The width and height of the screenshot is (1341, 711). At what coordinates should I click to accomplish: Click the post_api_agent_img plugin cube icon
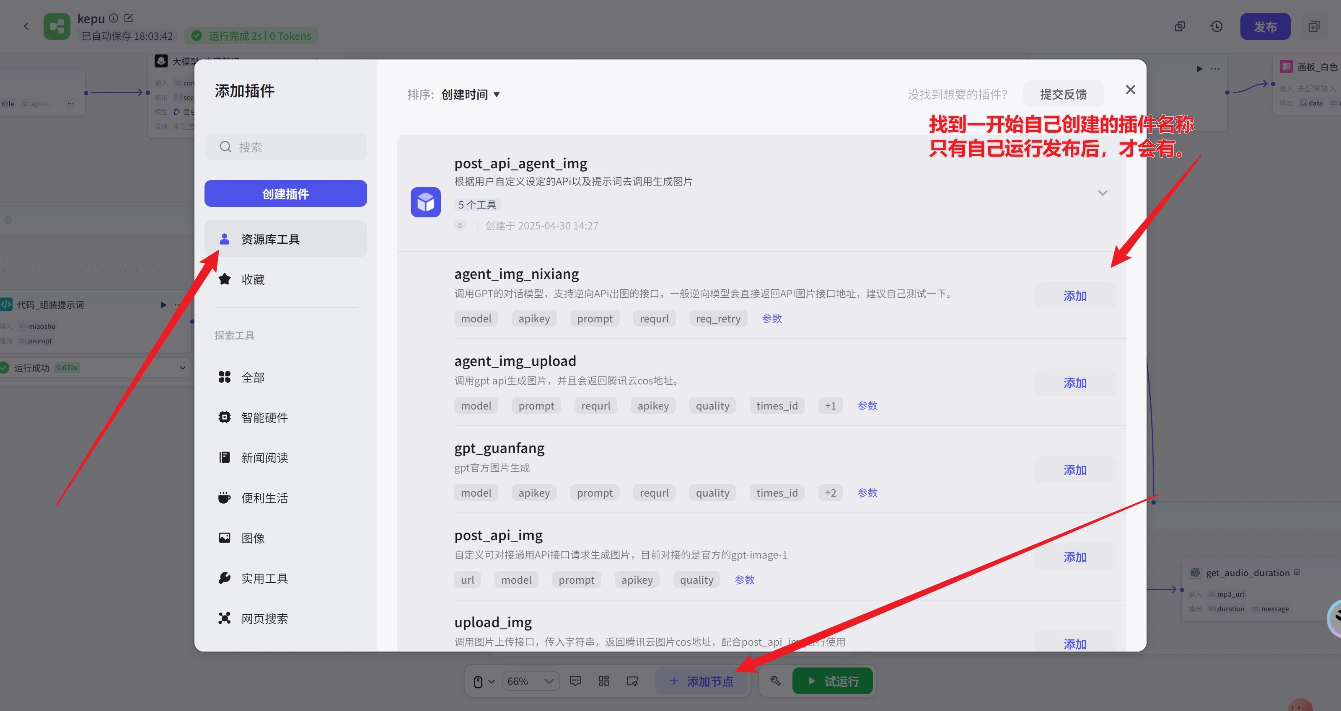coord(425,202)
